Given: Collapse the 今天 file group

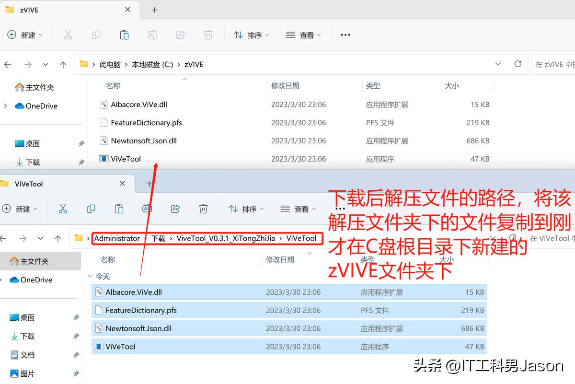Looking at the screenshot, I should click(x=91, y=276).
